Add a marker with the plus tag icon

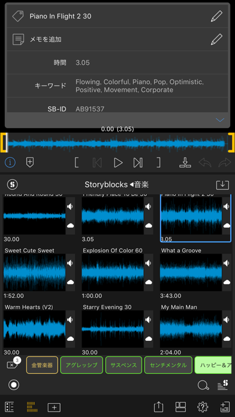pos(30,162)
